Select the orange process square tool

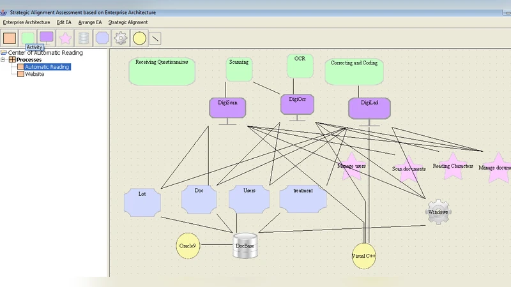pyautogui.click(x=10, y=38)
